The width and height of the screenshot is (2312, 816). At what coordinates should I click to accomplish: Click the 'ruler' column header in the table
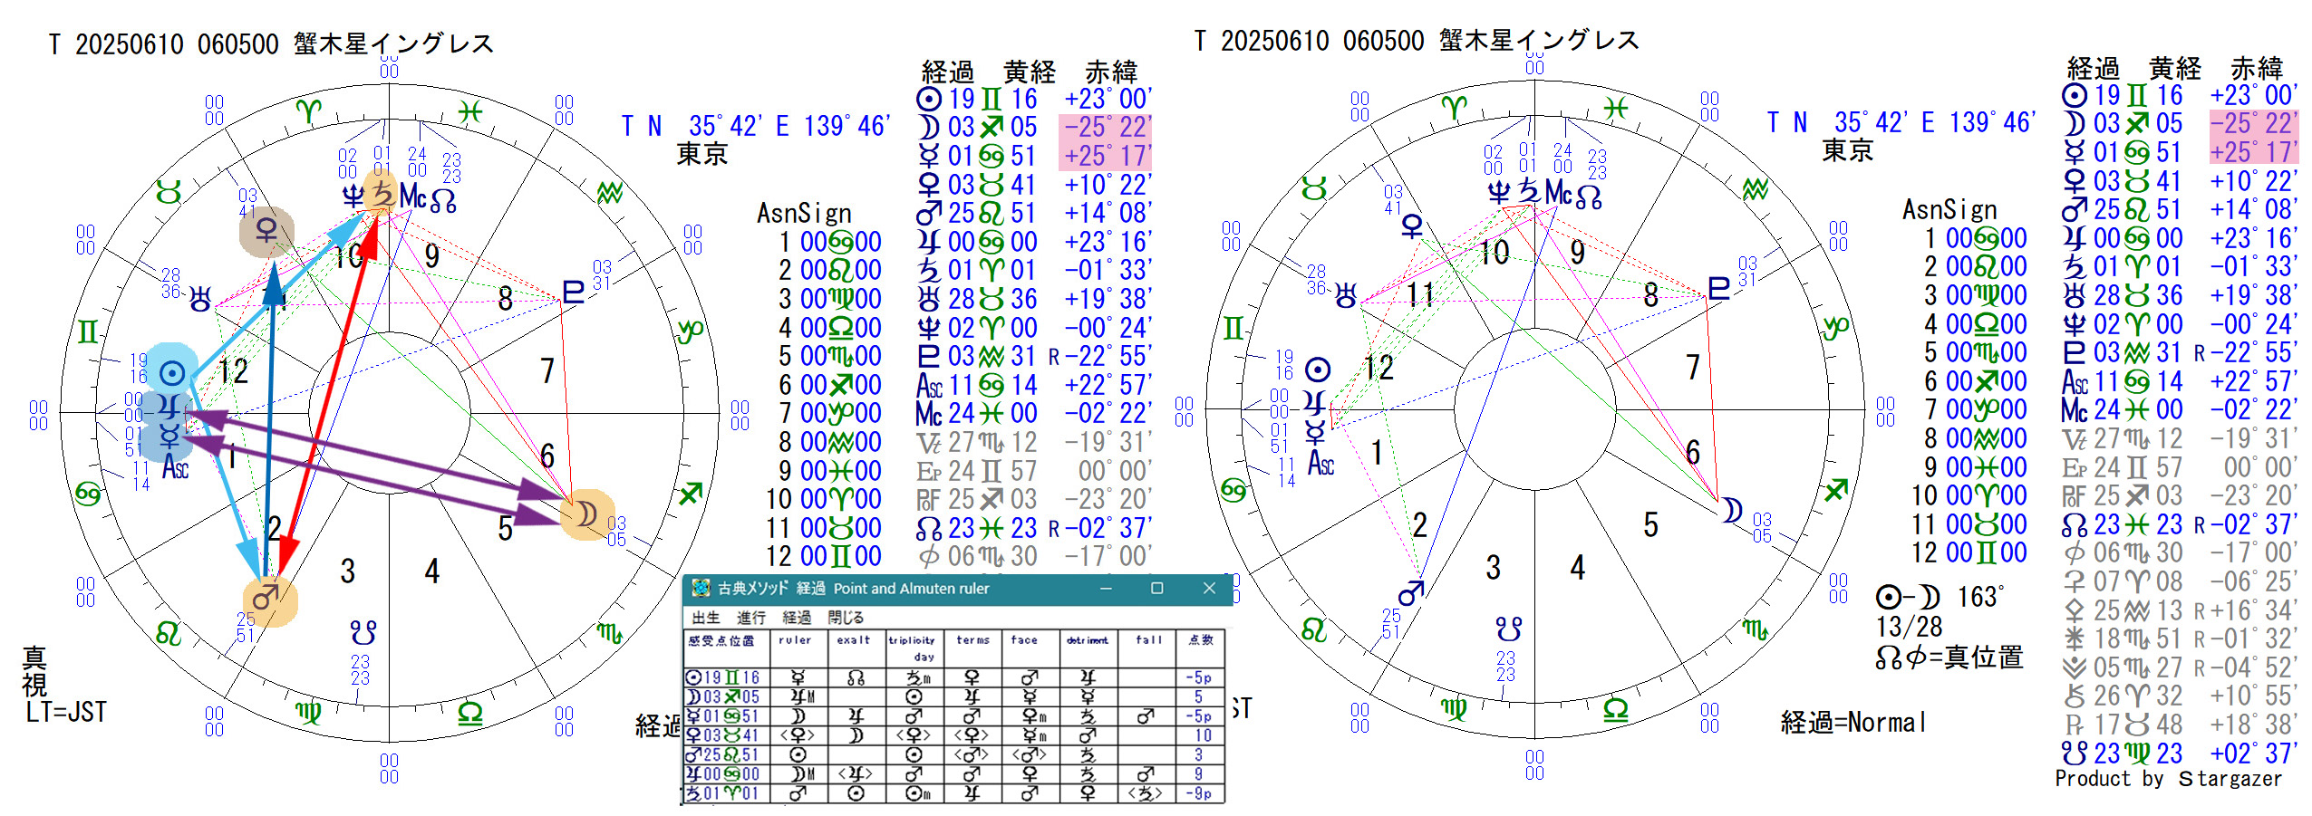(795, 640)
